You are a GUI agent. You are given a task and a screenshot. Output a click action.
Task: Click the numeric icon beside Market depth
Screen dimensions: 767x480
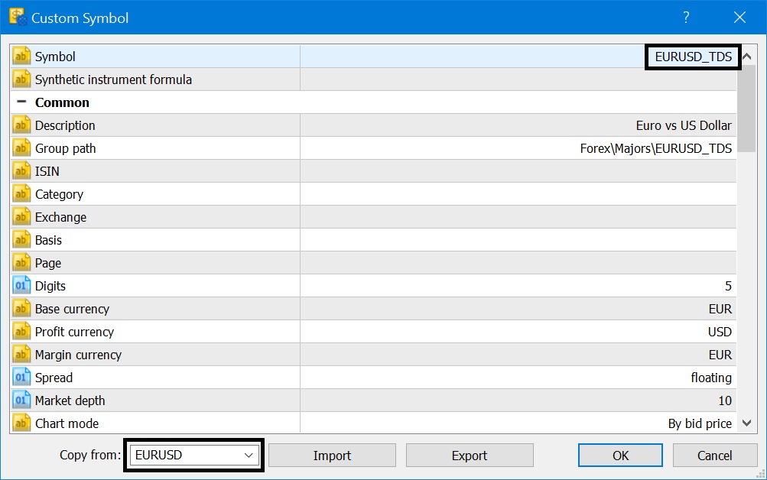(22, 401)
